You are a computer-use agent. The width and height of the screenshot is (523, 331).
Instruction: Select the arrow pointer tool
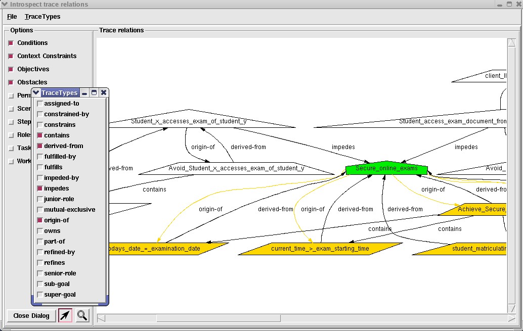65,315
